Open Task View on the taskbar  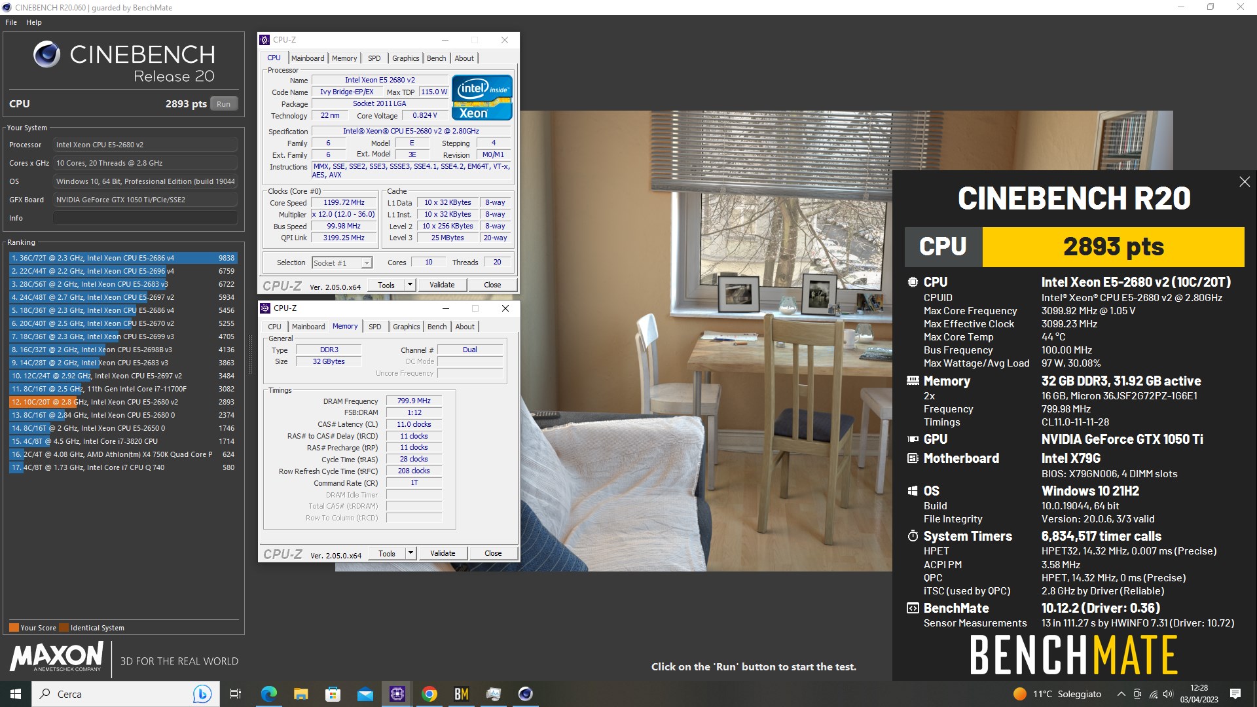coord(236,694)
